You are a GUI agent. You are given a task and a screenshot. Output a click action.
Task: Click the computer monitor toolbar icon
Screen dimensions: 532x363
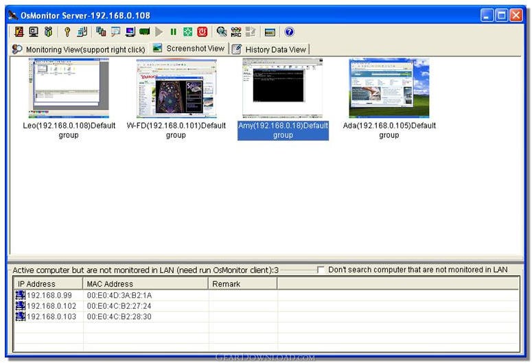point(33,32)
